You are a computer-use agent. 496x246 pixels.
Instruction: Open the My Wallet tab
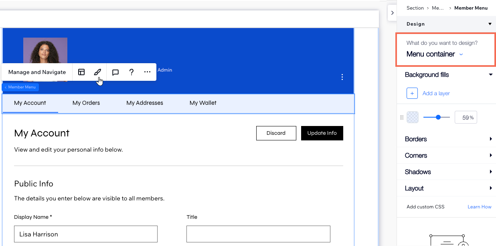[203, 103]
